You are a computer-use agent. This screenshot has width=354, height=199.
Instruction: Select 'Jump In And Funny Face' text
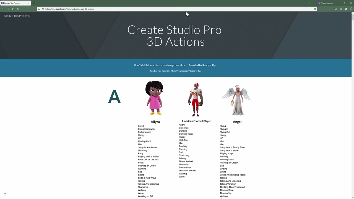click(x=232, y=147)
